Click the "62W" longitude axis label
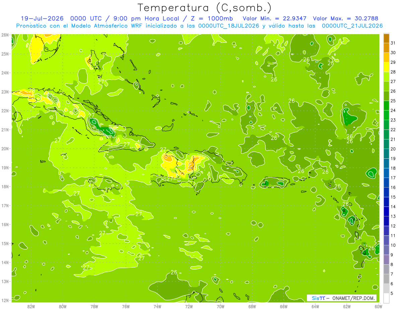Image resolution: width=402 pixels, height=311 pixels. pyautogui.click(x=347, y=307)
